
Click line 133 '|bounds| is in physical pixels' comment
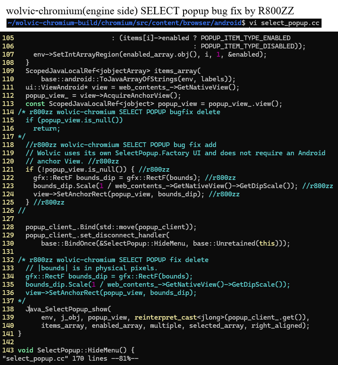(x=92, y=268)
